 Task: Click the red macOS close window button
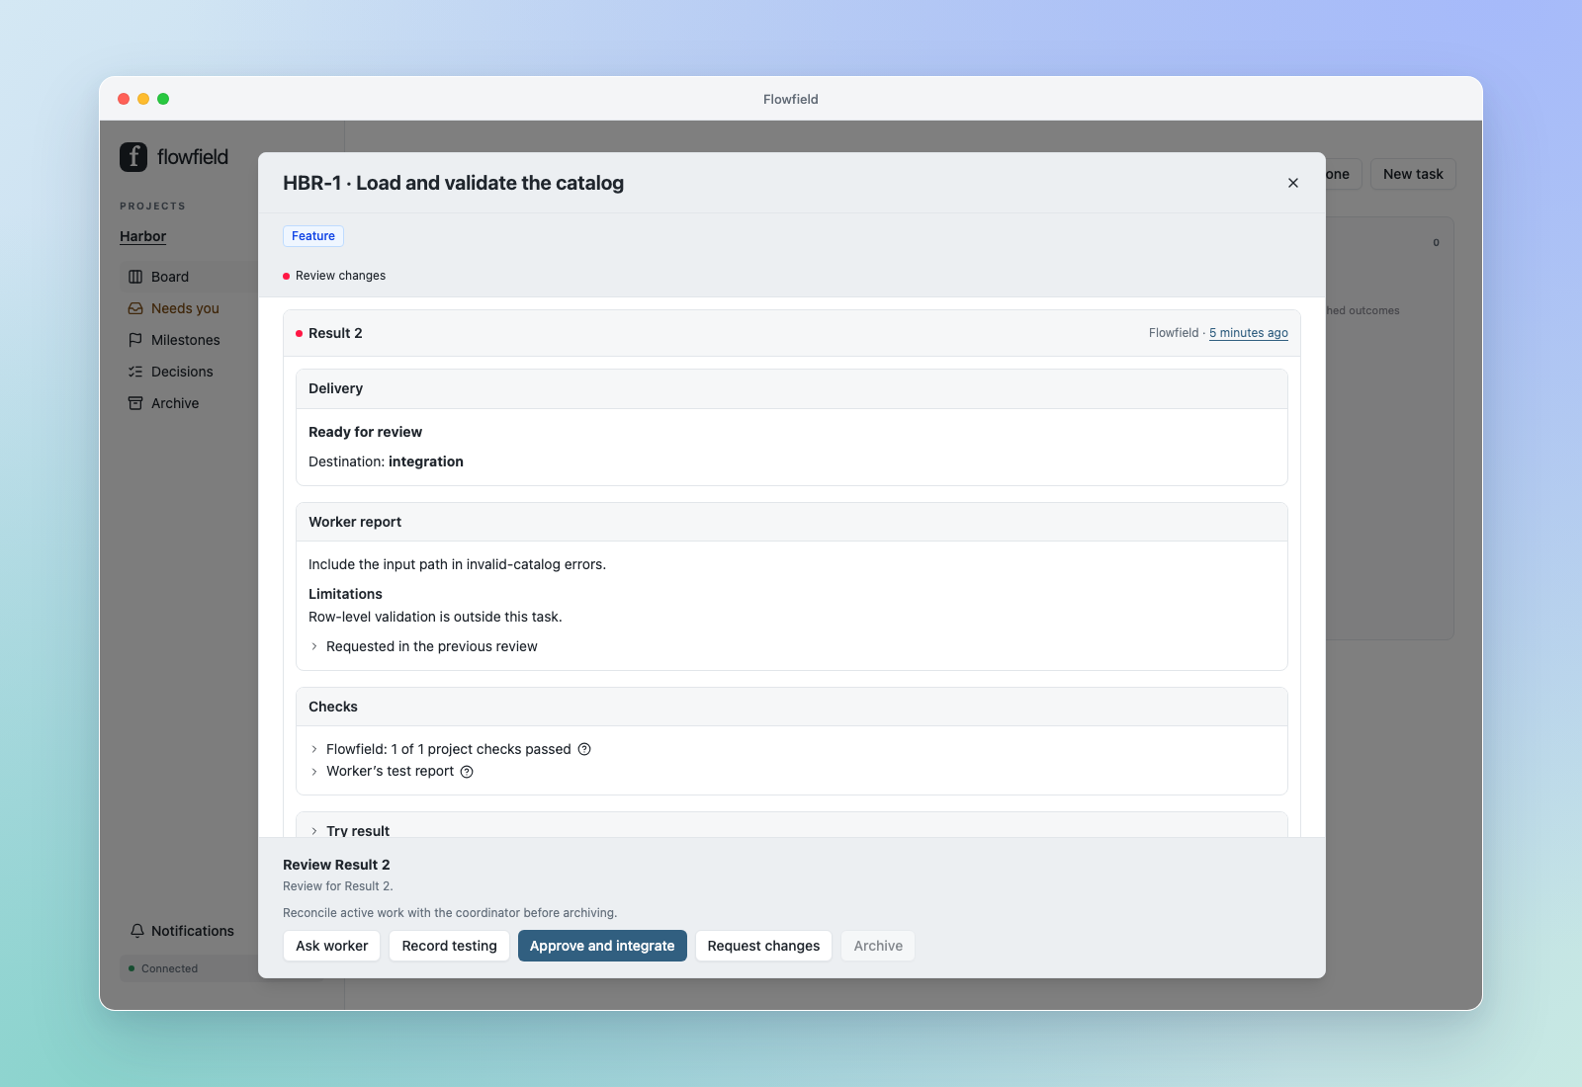click(124, 99)
